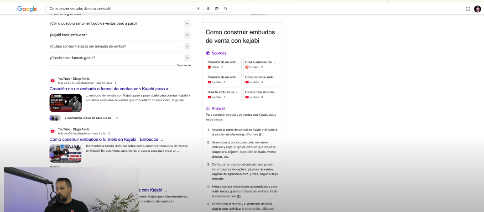Open the Google apps grid
This screenshot has width=484, height=212.
tap(468, 9)
